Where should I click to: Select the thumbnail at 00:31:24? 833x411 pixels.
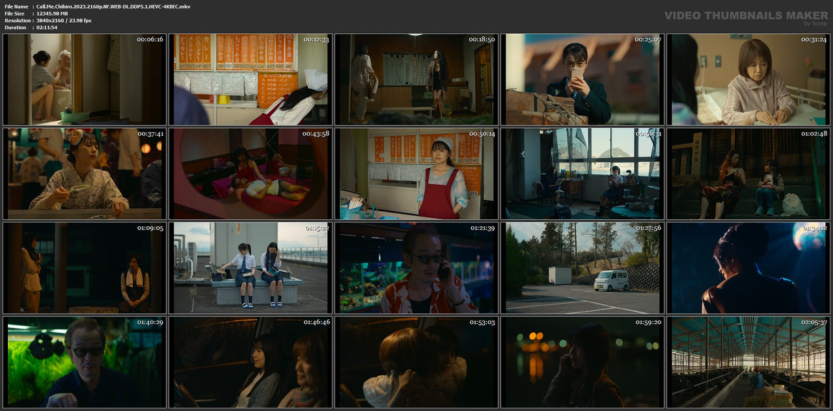click(x=748, y=79)
